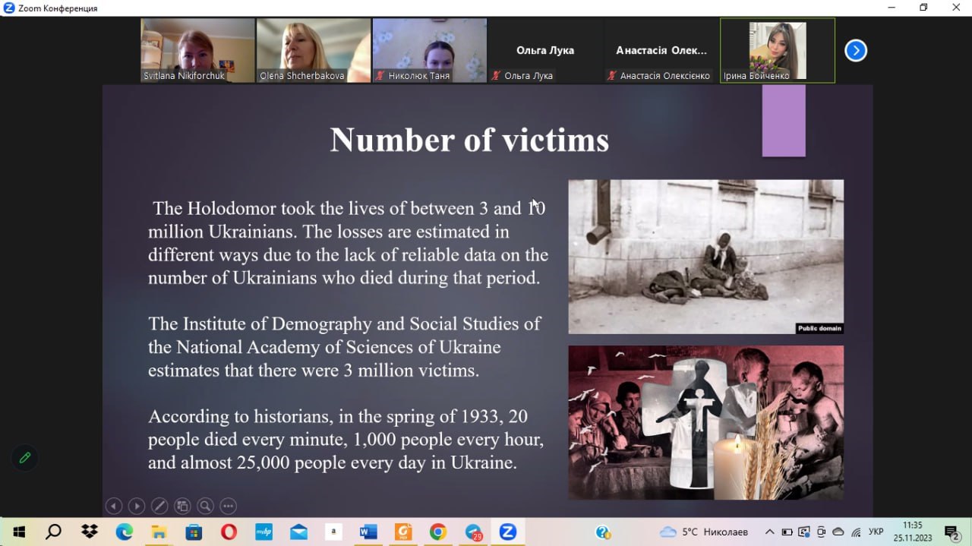Show next participants with blue arrow

tap(856, 51)
